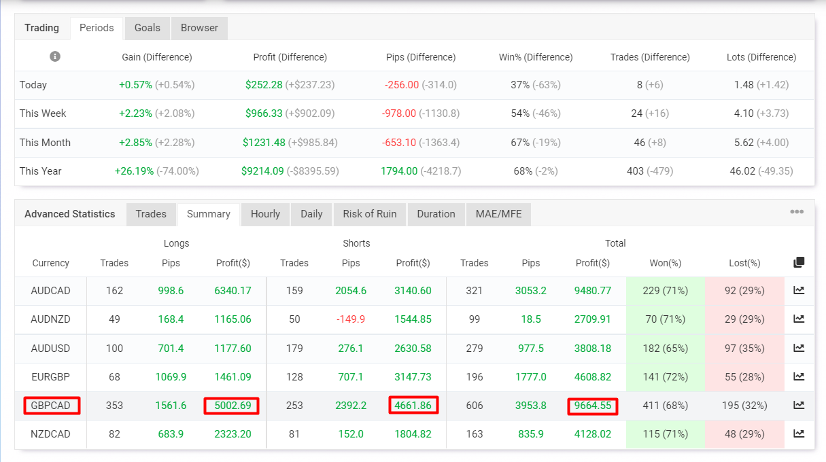
Task: Click the EURGBP currency cell
Action: tap(51, 377)
